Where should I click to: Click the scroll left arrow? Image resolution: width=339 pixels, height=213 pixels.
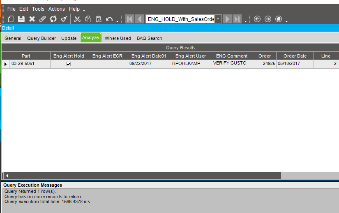pyautogui.click(x=7, y=176)
